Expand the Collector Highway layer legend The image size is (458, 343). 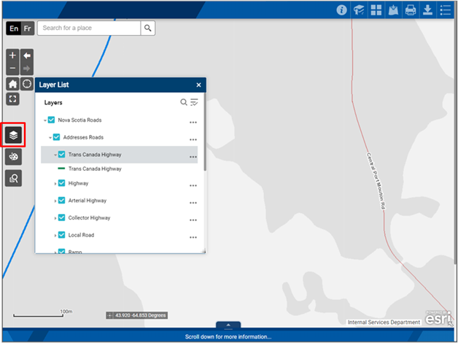[x=55, y=218]
